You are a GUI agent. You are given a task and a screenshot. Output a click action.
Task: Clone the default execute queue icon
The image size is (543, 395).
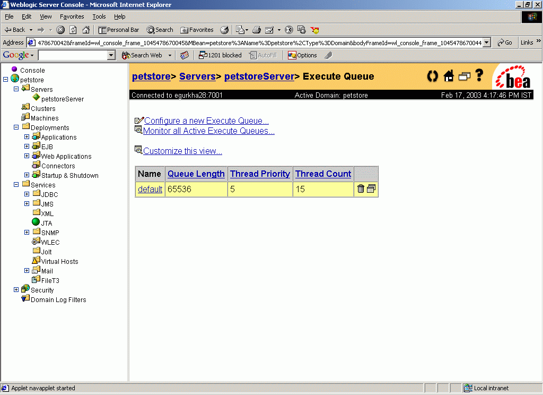click(x=371, y=188)
